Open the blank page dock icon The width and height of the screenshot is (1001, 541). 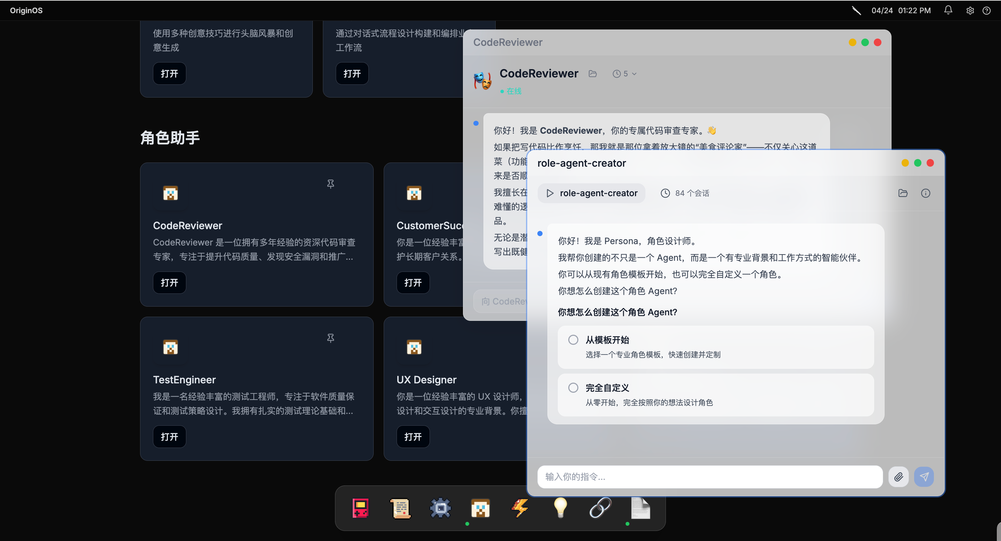coord(640,508)
